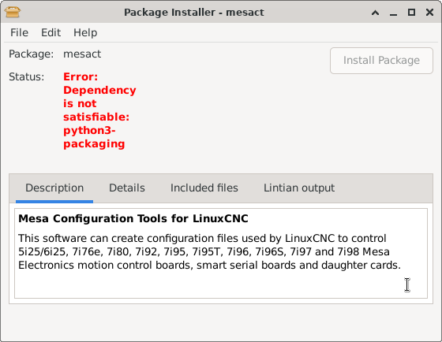Screen dimensions: 442x342
Task: Open the File menu
Action: pyautogui.click(x=19, y=32)
